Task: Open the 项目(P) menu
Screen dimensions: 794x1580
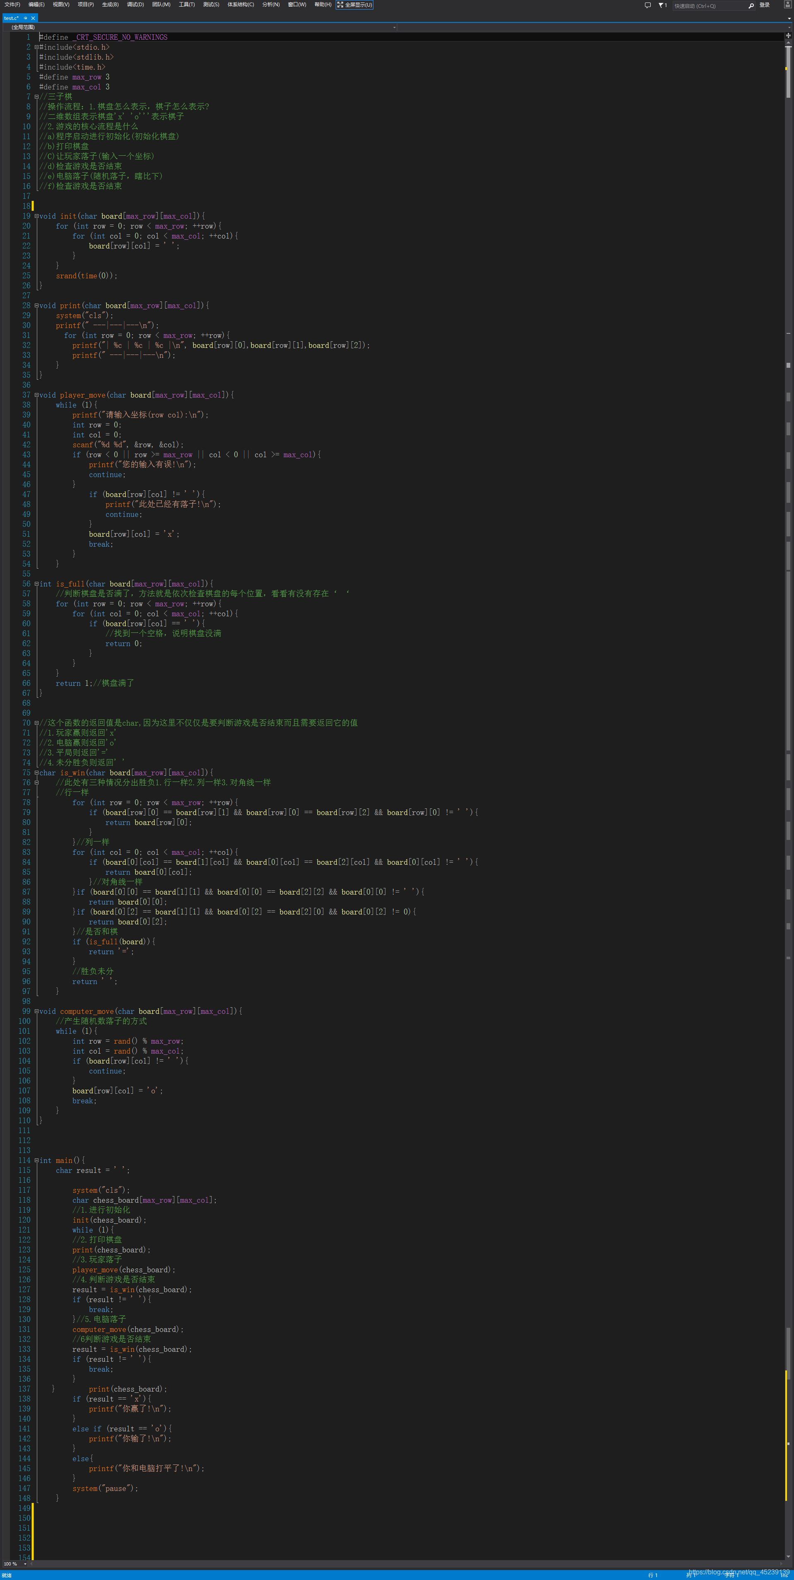Action: tap(86, 5)
